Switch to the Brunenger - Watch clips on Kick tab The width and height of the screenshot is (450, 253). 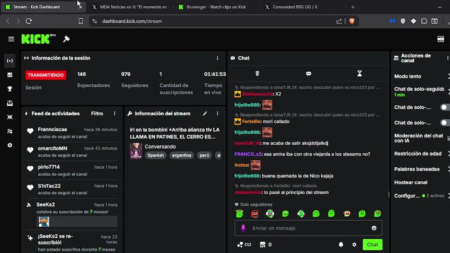(x=216, y=7)
